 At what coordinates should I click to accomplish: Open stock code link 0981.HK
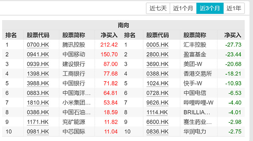[38, 132]
